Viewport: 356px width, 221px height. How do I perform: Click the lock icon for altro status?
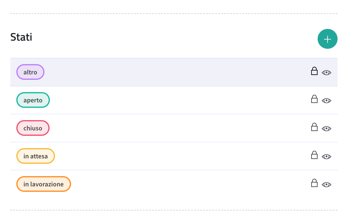(314, 71)
